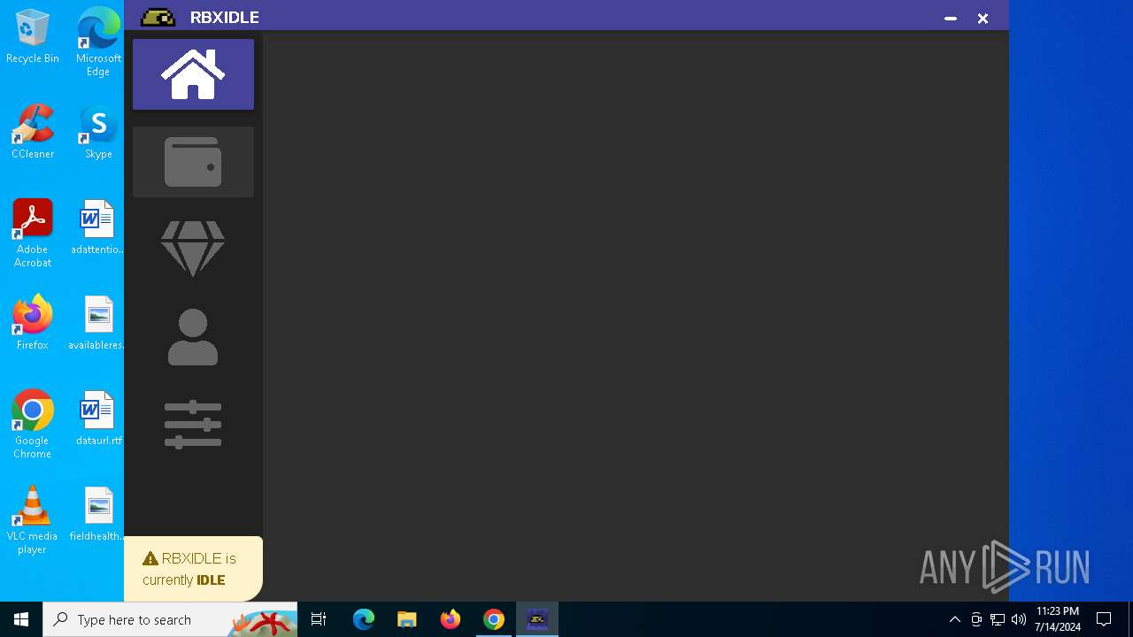Open the user Account section

(193, 337)
